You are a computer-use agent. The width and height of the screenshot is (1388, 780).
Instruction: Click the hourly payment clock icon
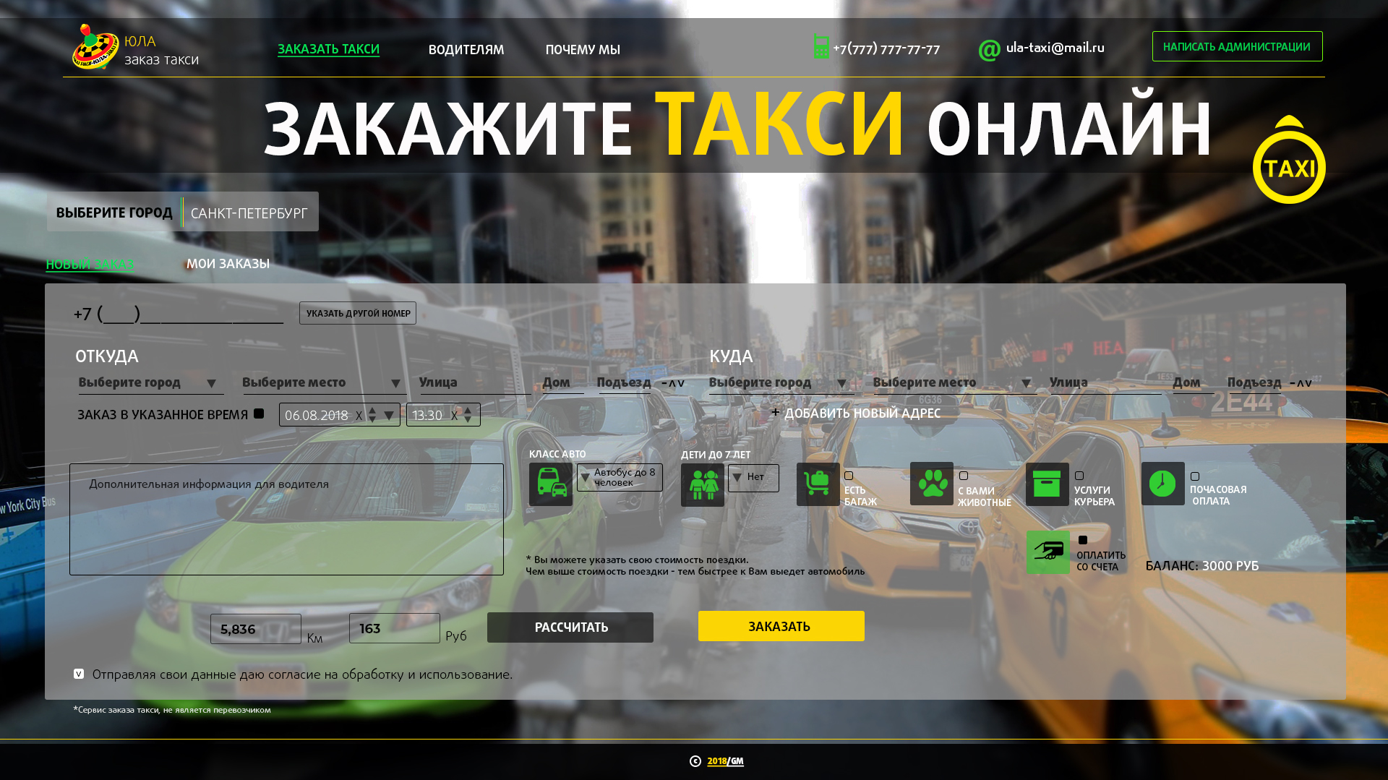coord(1163,484)
